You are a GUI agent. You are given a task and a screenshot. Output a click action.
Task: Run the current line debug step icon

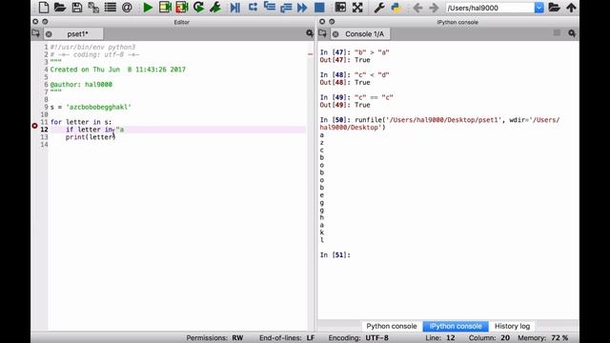(x=253, y=8)
